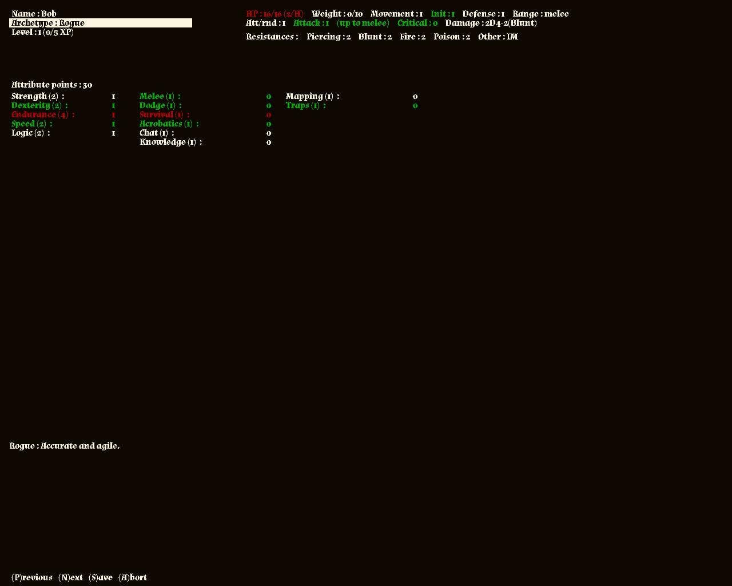Click (A)bort to cancel creation
Viewport: 732px width, 586px height.
tap(133, 577)
